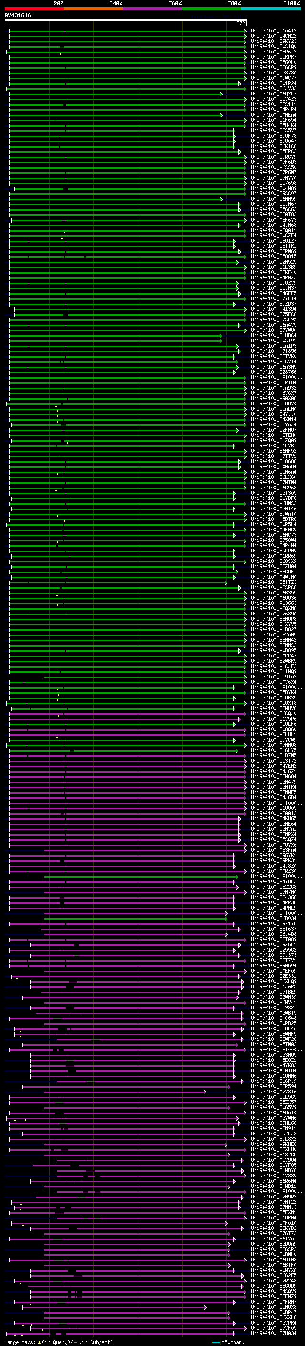Click the UniRef100_A3LUL1 hit name

274,735
